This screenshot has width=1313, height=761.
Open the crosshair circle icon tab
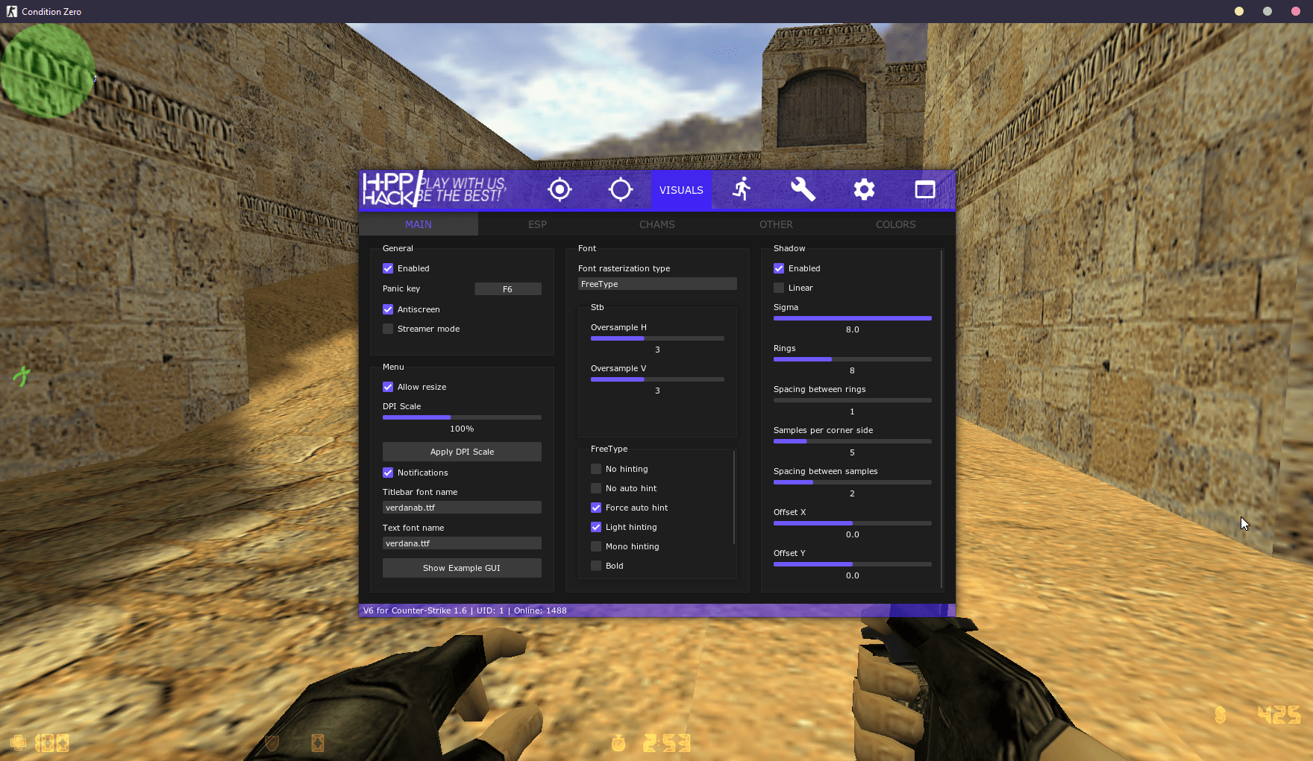pos(621,190)
